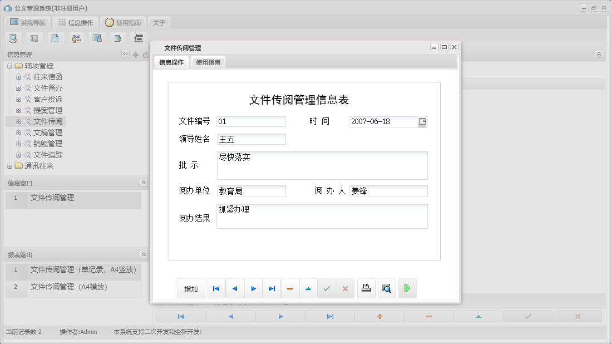Click the print preview icon with magnifier
Viewport: 611px width, 344px height.
[x=387, y=288]
